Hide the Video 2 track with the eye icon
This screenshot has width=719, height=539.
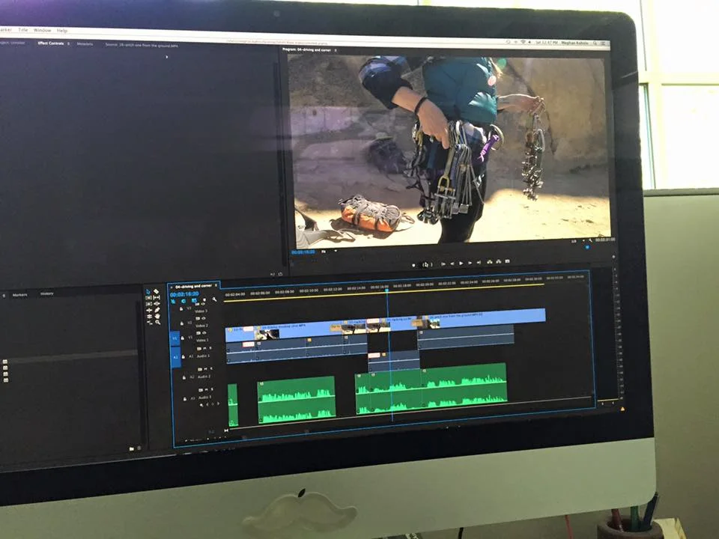(204, 318)
